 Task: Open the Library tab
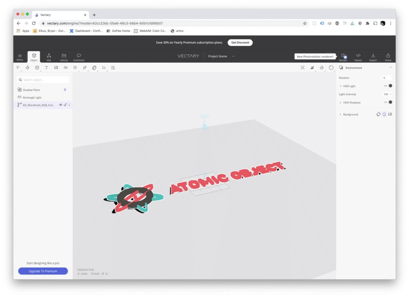pos(64,56)
